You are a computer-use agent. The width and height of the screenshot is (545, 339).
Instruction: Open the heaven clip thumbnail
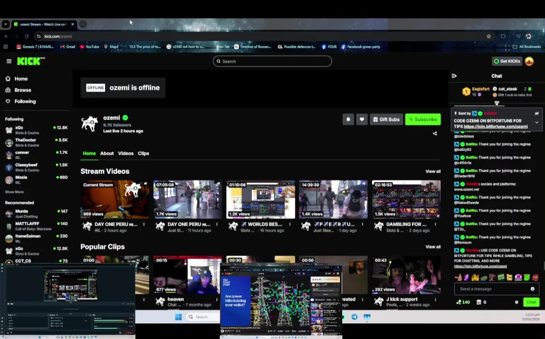pos(187,275)
